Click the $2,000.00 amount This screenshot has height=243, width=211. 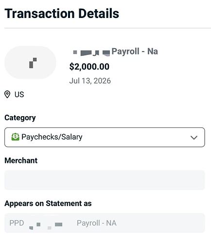click(89, 67)
